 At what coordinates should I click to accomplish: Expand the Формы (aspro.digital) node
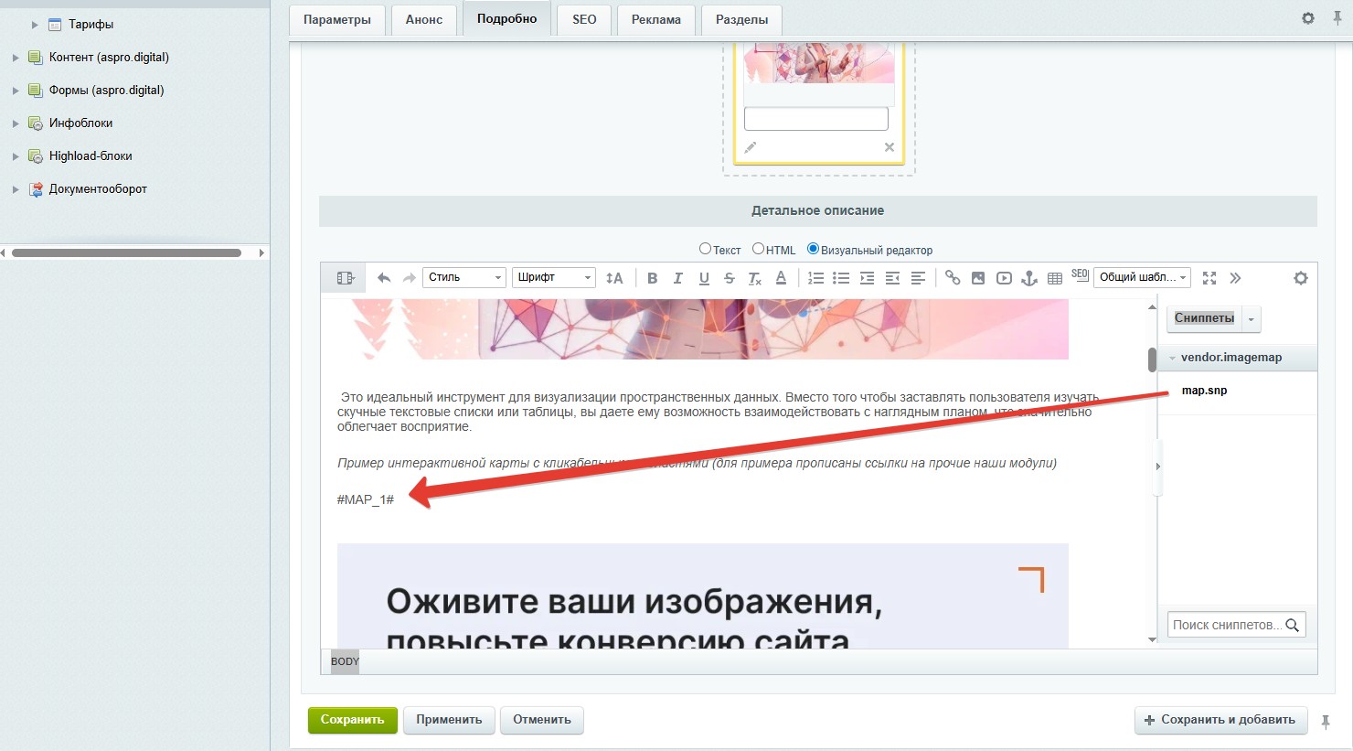point(16,91)
